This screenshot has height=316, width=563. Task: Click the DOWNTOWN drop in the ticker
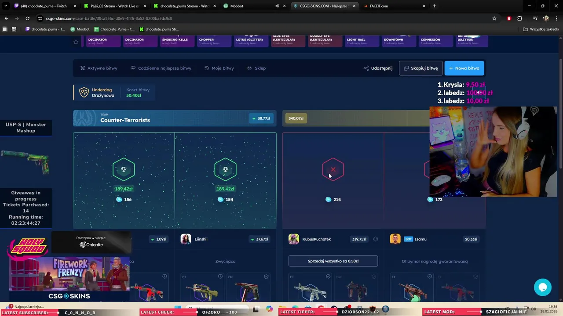[x=398, y=41]
